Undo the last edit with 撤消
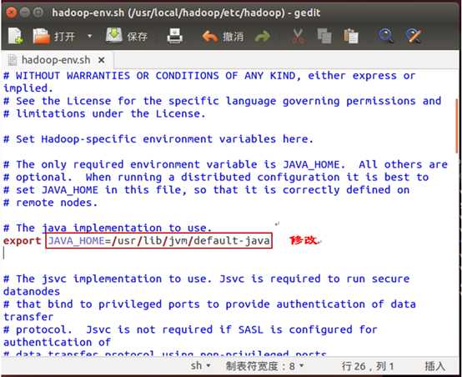462x377 pixels. click(x=223, y=37)
